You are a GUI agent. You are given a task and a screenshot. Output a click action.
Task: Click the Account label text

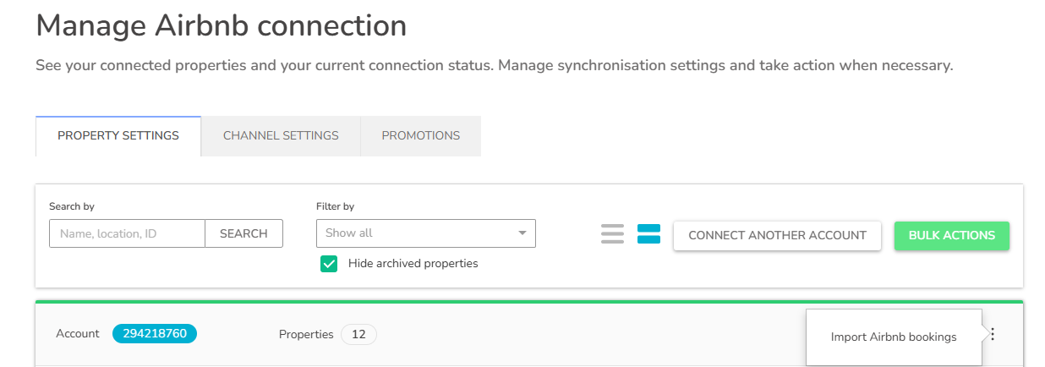(x=78, y=334)
